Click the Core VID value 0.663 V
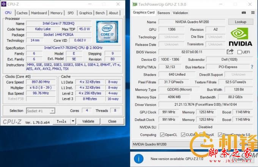The image size is (258, 167). click(x=80, y=40)
